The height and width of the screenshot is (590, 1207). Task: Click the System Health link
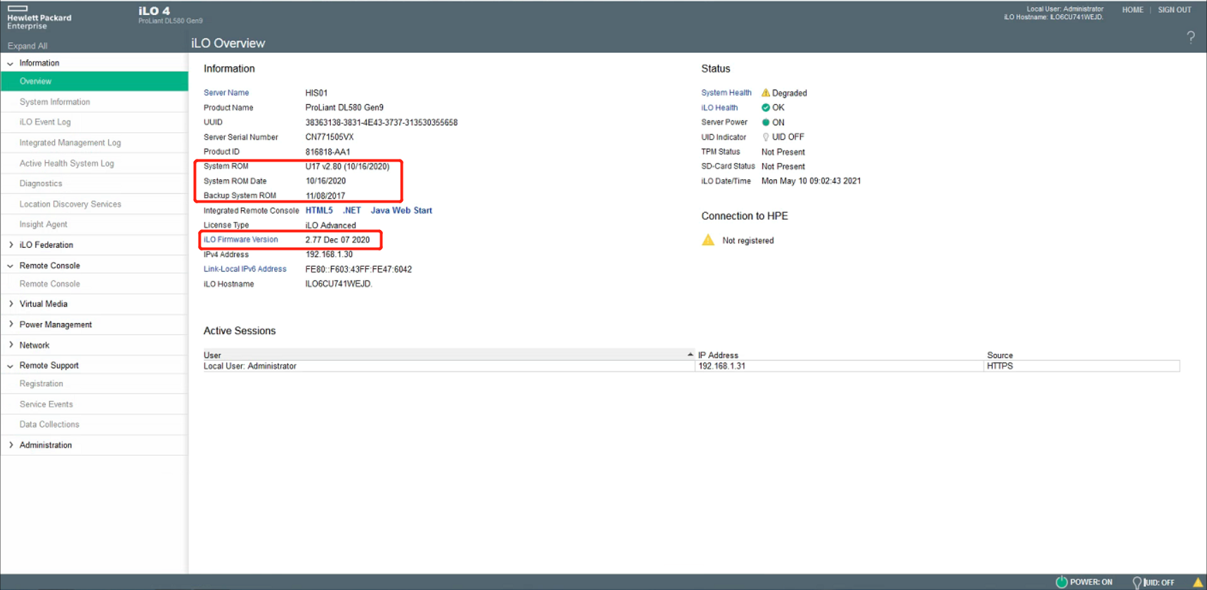point(726,92)
